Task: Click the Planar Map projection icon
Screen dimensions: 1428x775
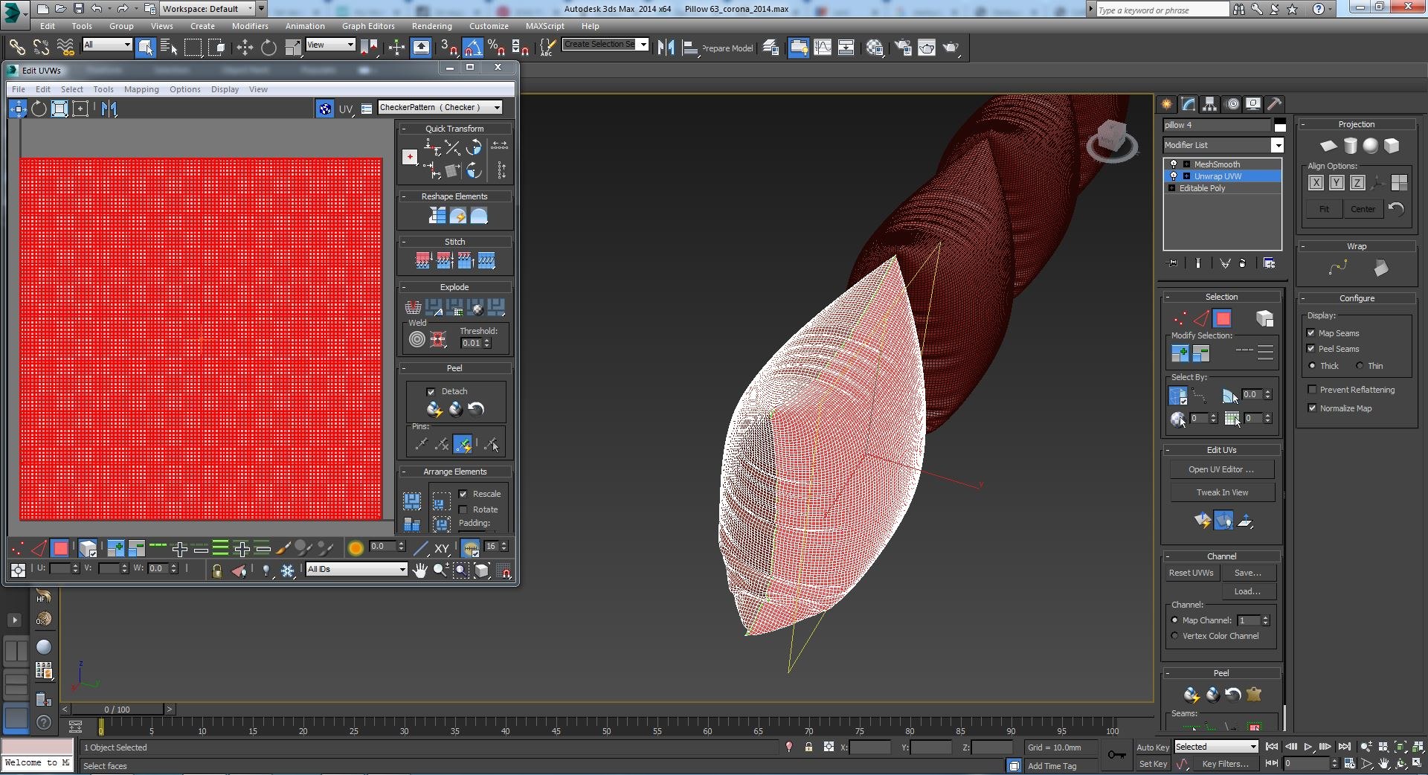Action: click(1329, 146)
